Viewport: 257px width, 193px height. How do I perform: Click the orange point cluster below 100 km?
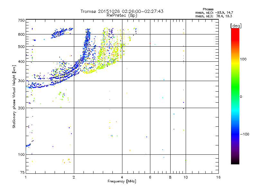coord(66,161)
